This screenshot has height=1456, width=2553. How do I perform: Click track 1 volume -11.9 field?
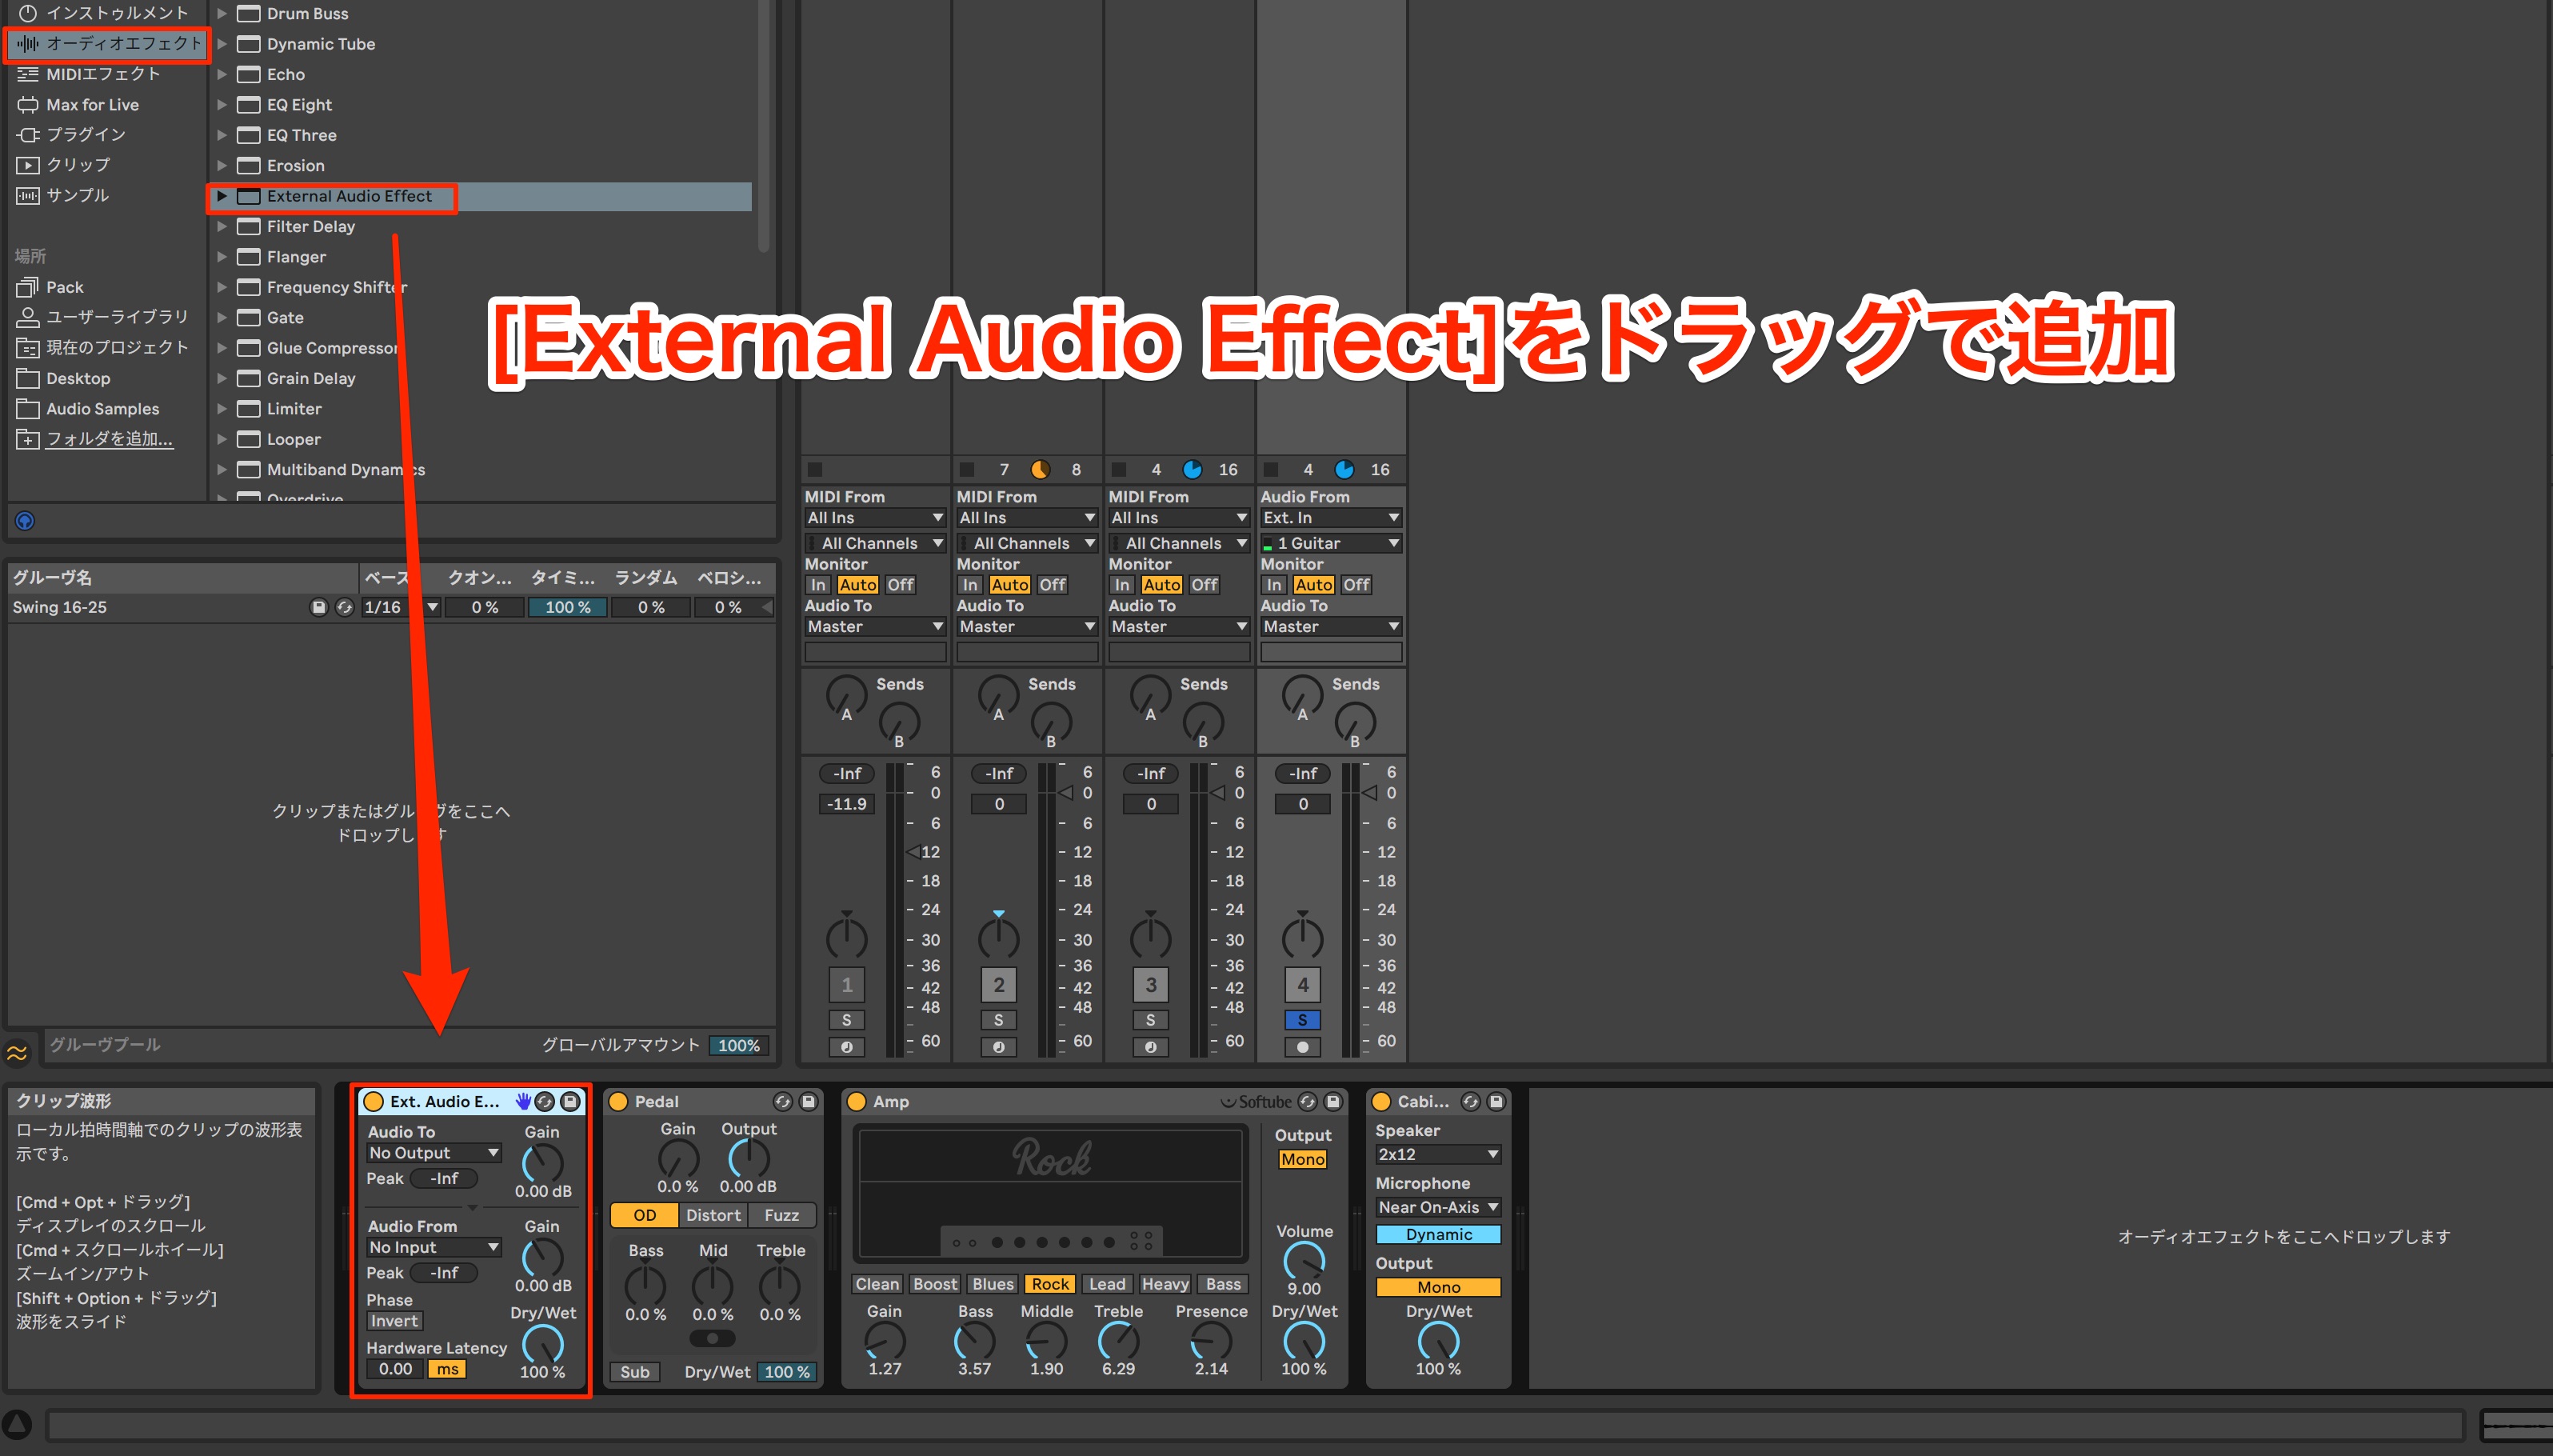(x=847, y=804)
